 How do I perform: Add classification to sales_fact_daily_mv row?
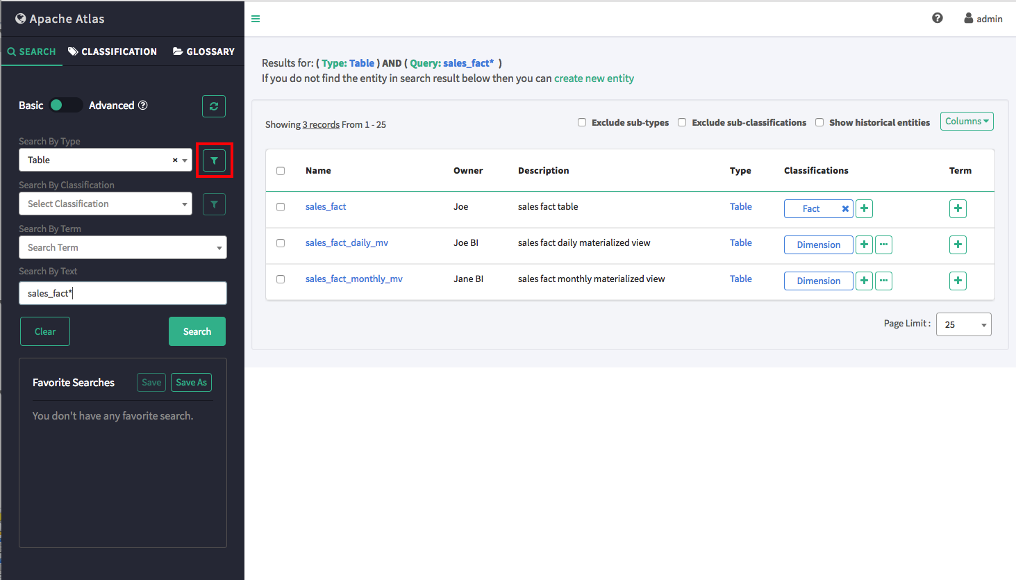point(864,245)
